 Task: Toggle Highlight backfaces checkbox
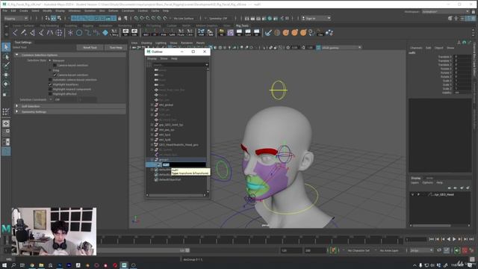pos(50,84)
